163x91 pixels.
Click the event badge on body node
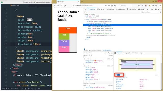coord(110,20)
